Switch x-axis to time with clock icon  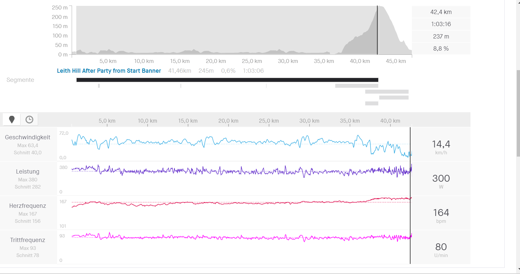pos(29,120)
